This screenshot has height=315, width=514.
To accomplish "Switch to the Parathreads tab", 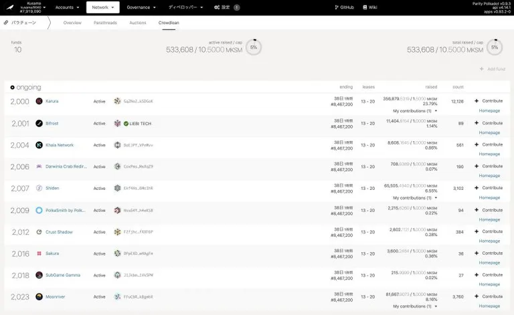I will pos(105,23).
